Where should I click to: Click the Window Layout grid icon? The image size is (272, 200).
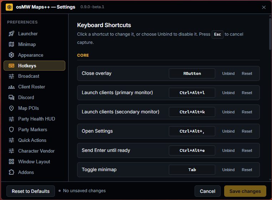(x=11, y=162)
